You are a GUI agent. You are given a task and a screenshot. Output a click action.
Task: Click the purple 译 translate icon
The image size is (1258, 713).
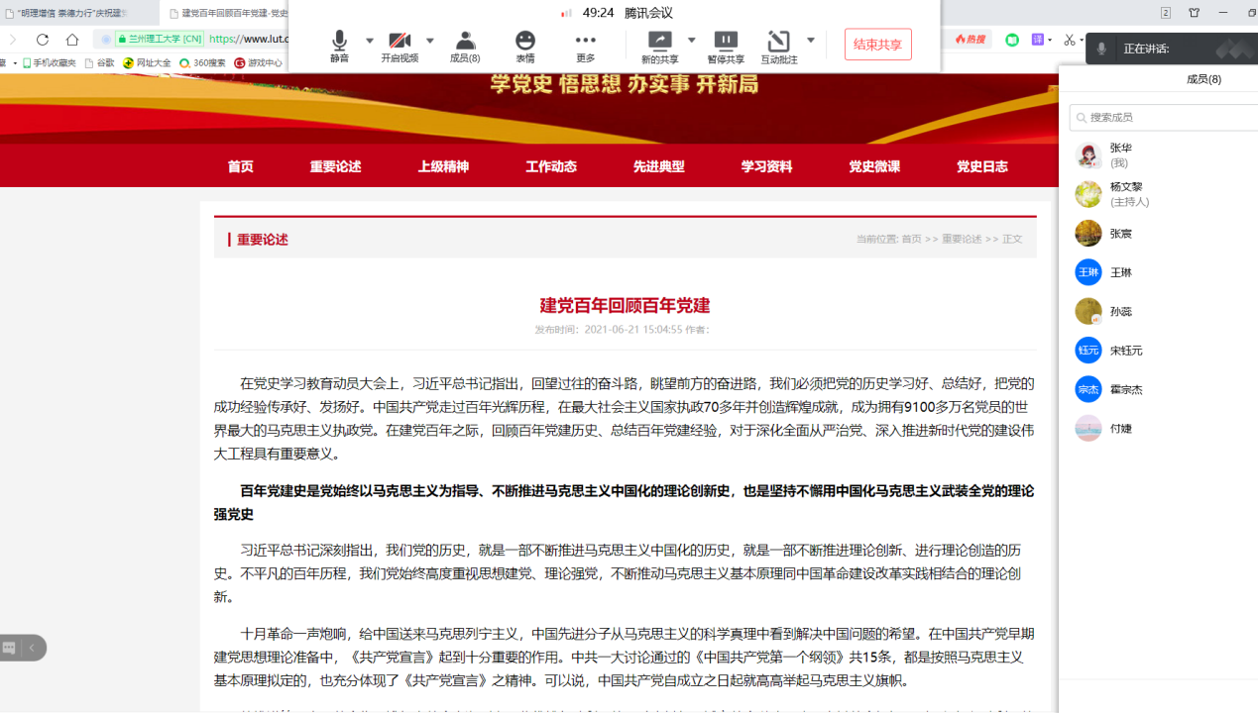point(1039,39)
